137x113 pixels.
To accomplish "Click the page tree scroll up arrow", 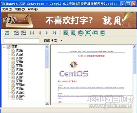I will tap(47, 47).
